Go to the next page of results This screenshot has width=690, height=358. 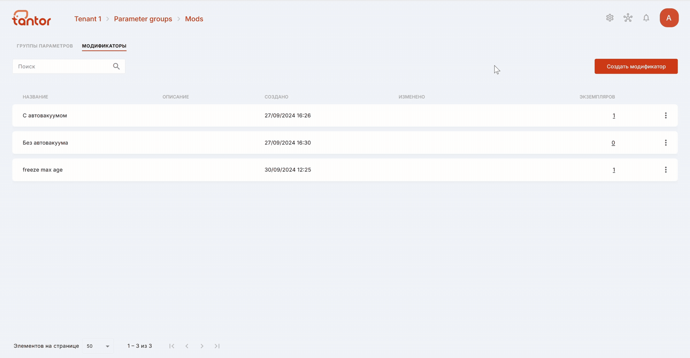[x=202, y=346]
